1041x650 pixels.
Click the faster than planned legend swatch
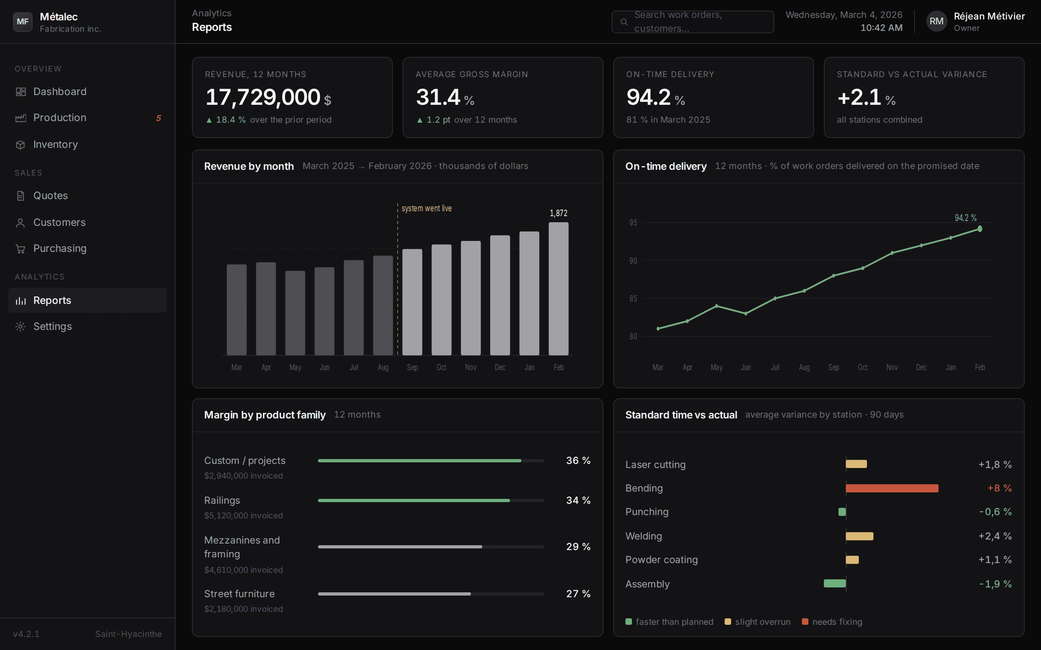(x=629, y=622)
